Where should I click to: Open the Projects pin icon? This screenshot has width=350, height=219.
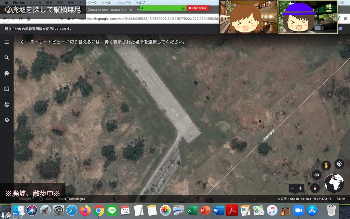7,104
